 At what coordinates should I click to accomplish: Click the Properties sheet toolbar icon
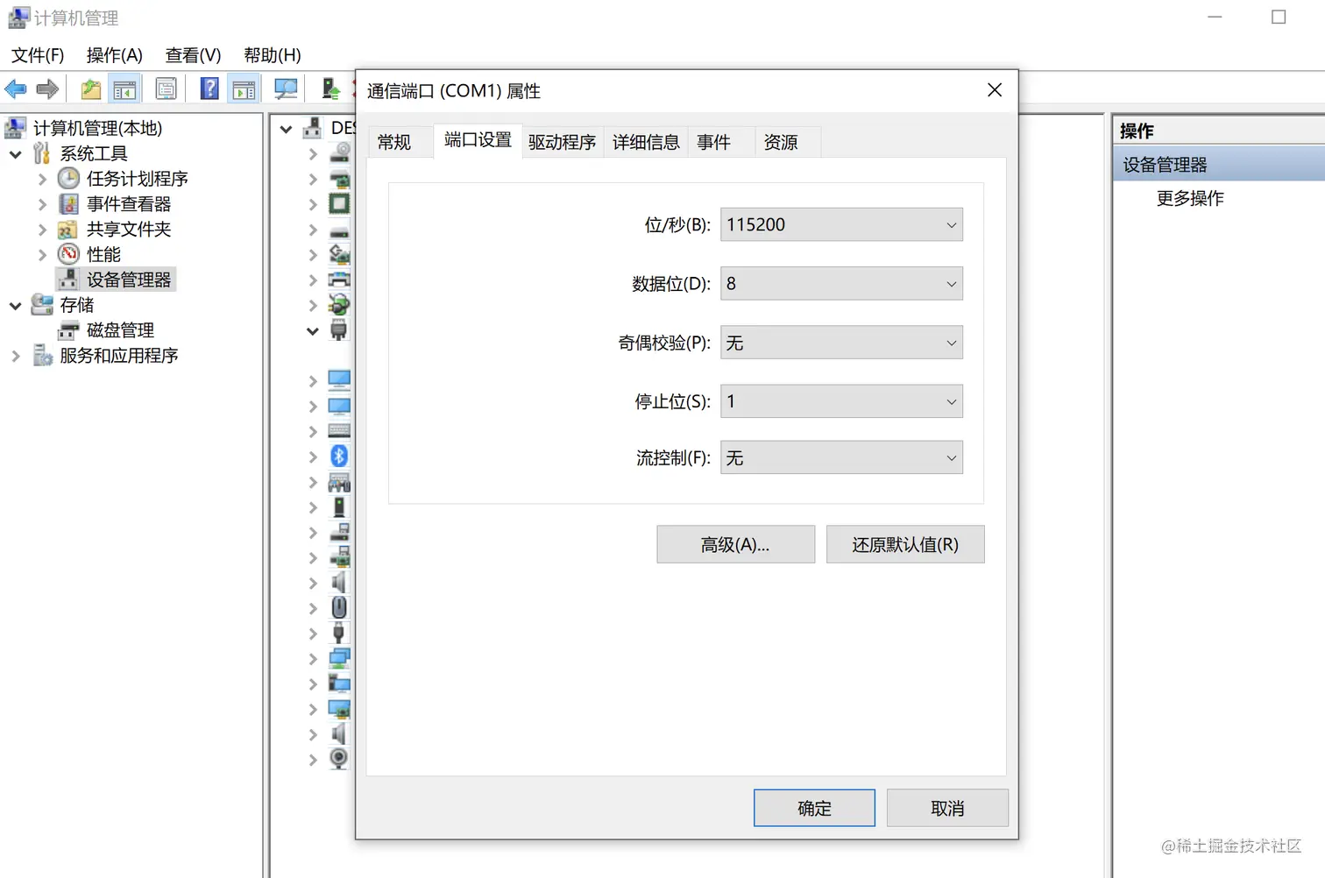coord(166,89)
